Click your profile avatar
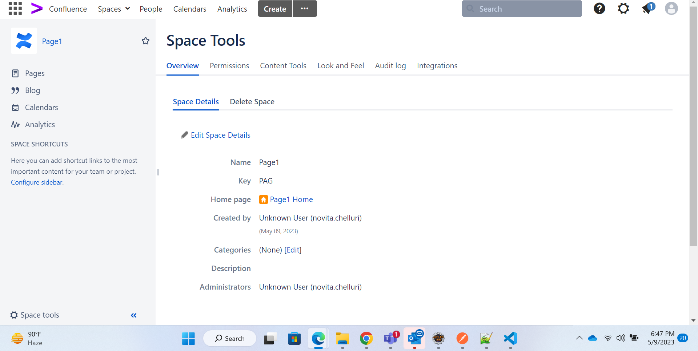 671,8
